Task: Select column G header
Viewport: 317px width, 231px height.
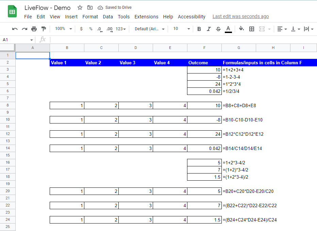Action: tap(239, 48)
